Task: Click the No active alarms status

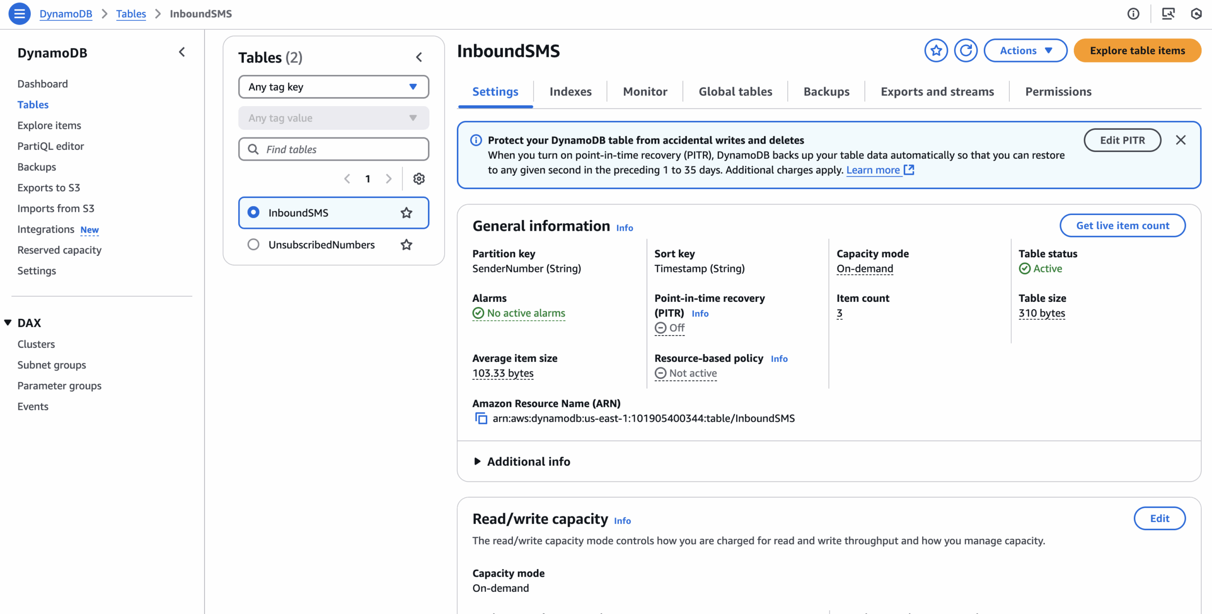Action: point(519,313)
